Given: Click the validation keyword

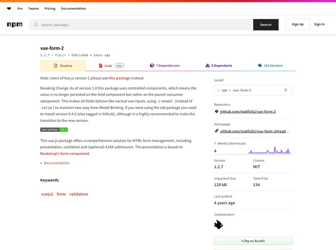Looking at the screenshot, I should [79, 194].
